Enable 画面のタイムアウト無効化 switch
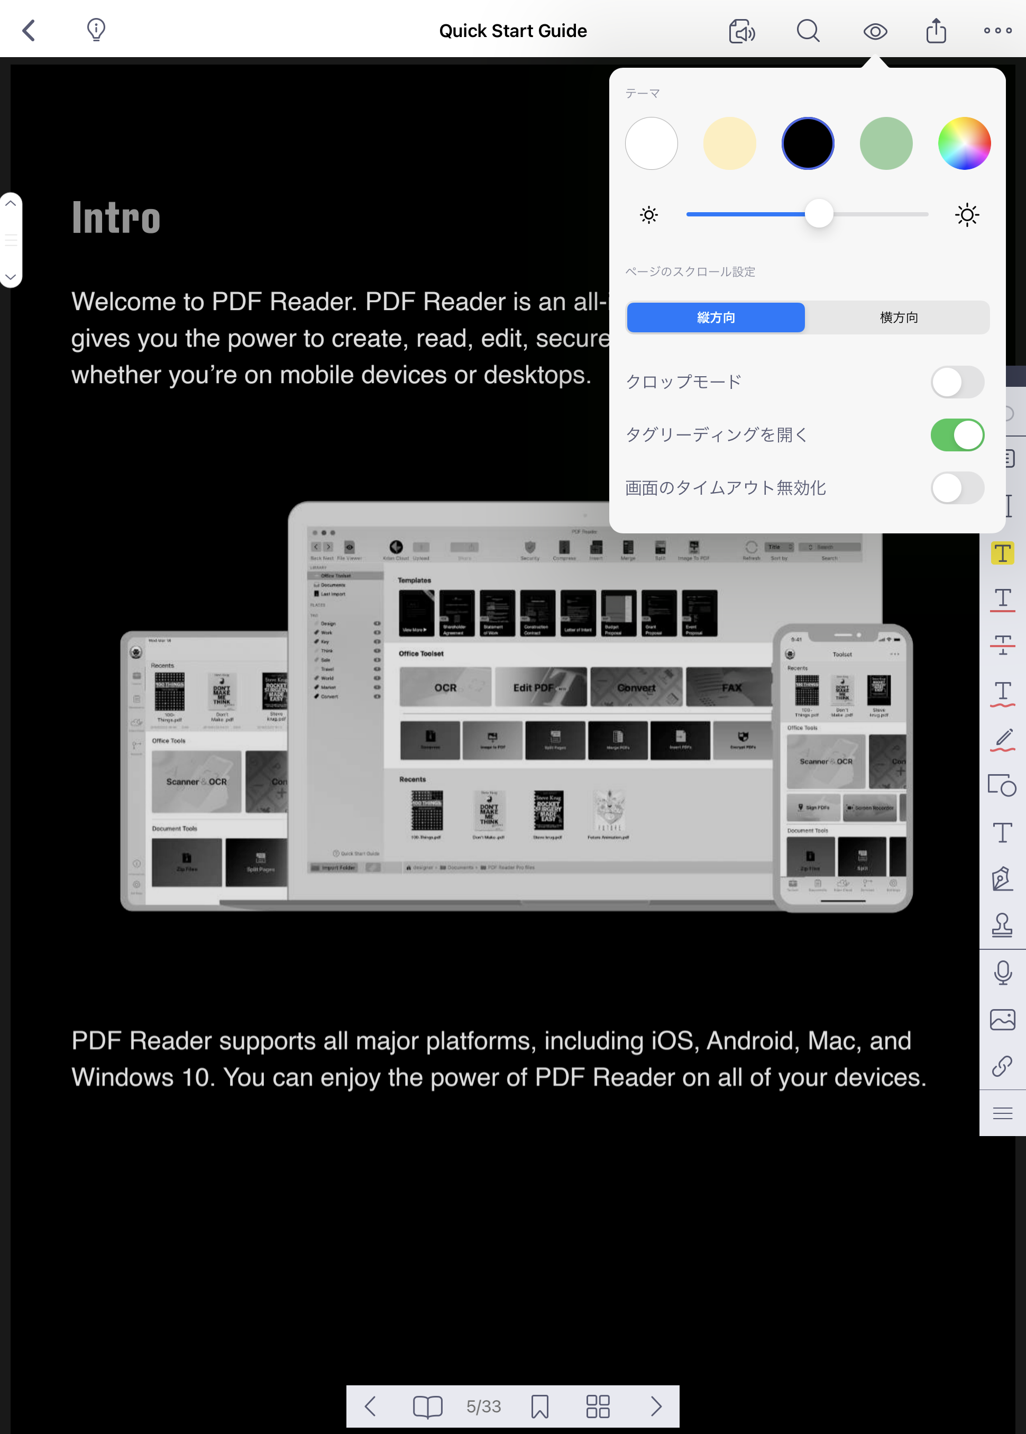The height and width of the screenshot is (1434, 1026). click(957, 488)
